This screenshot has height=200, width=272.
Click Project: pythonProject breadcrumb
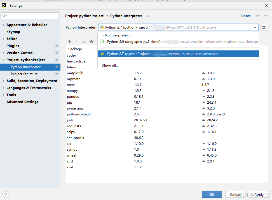[x=84, y=16]
